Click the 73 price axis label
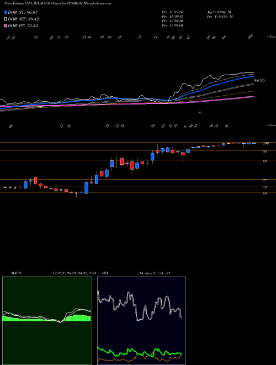 (x=265, y=187)
